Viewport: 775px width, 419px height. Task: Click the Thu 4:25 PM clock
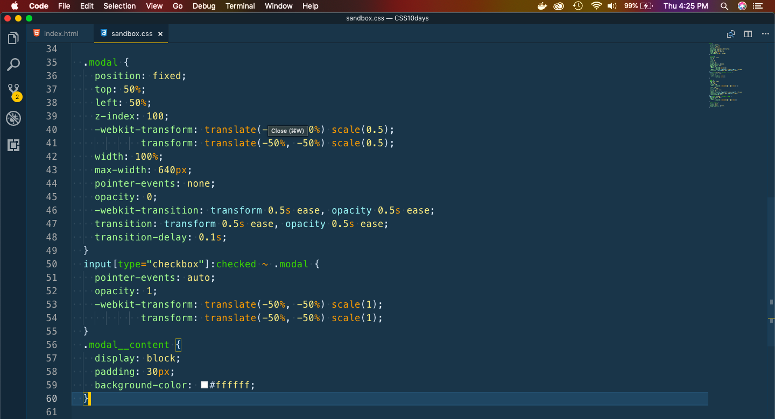point(686,6)
